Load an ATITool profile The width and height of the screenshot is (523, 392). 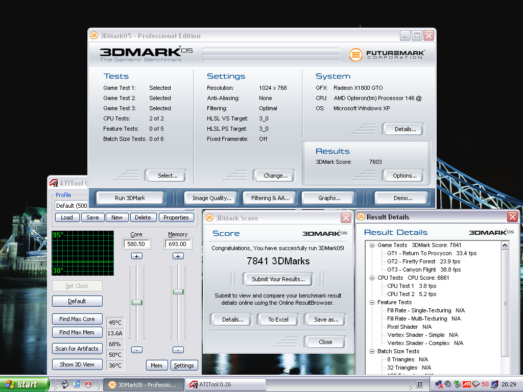tap(67, 217)
